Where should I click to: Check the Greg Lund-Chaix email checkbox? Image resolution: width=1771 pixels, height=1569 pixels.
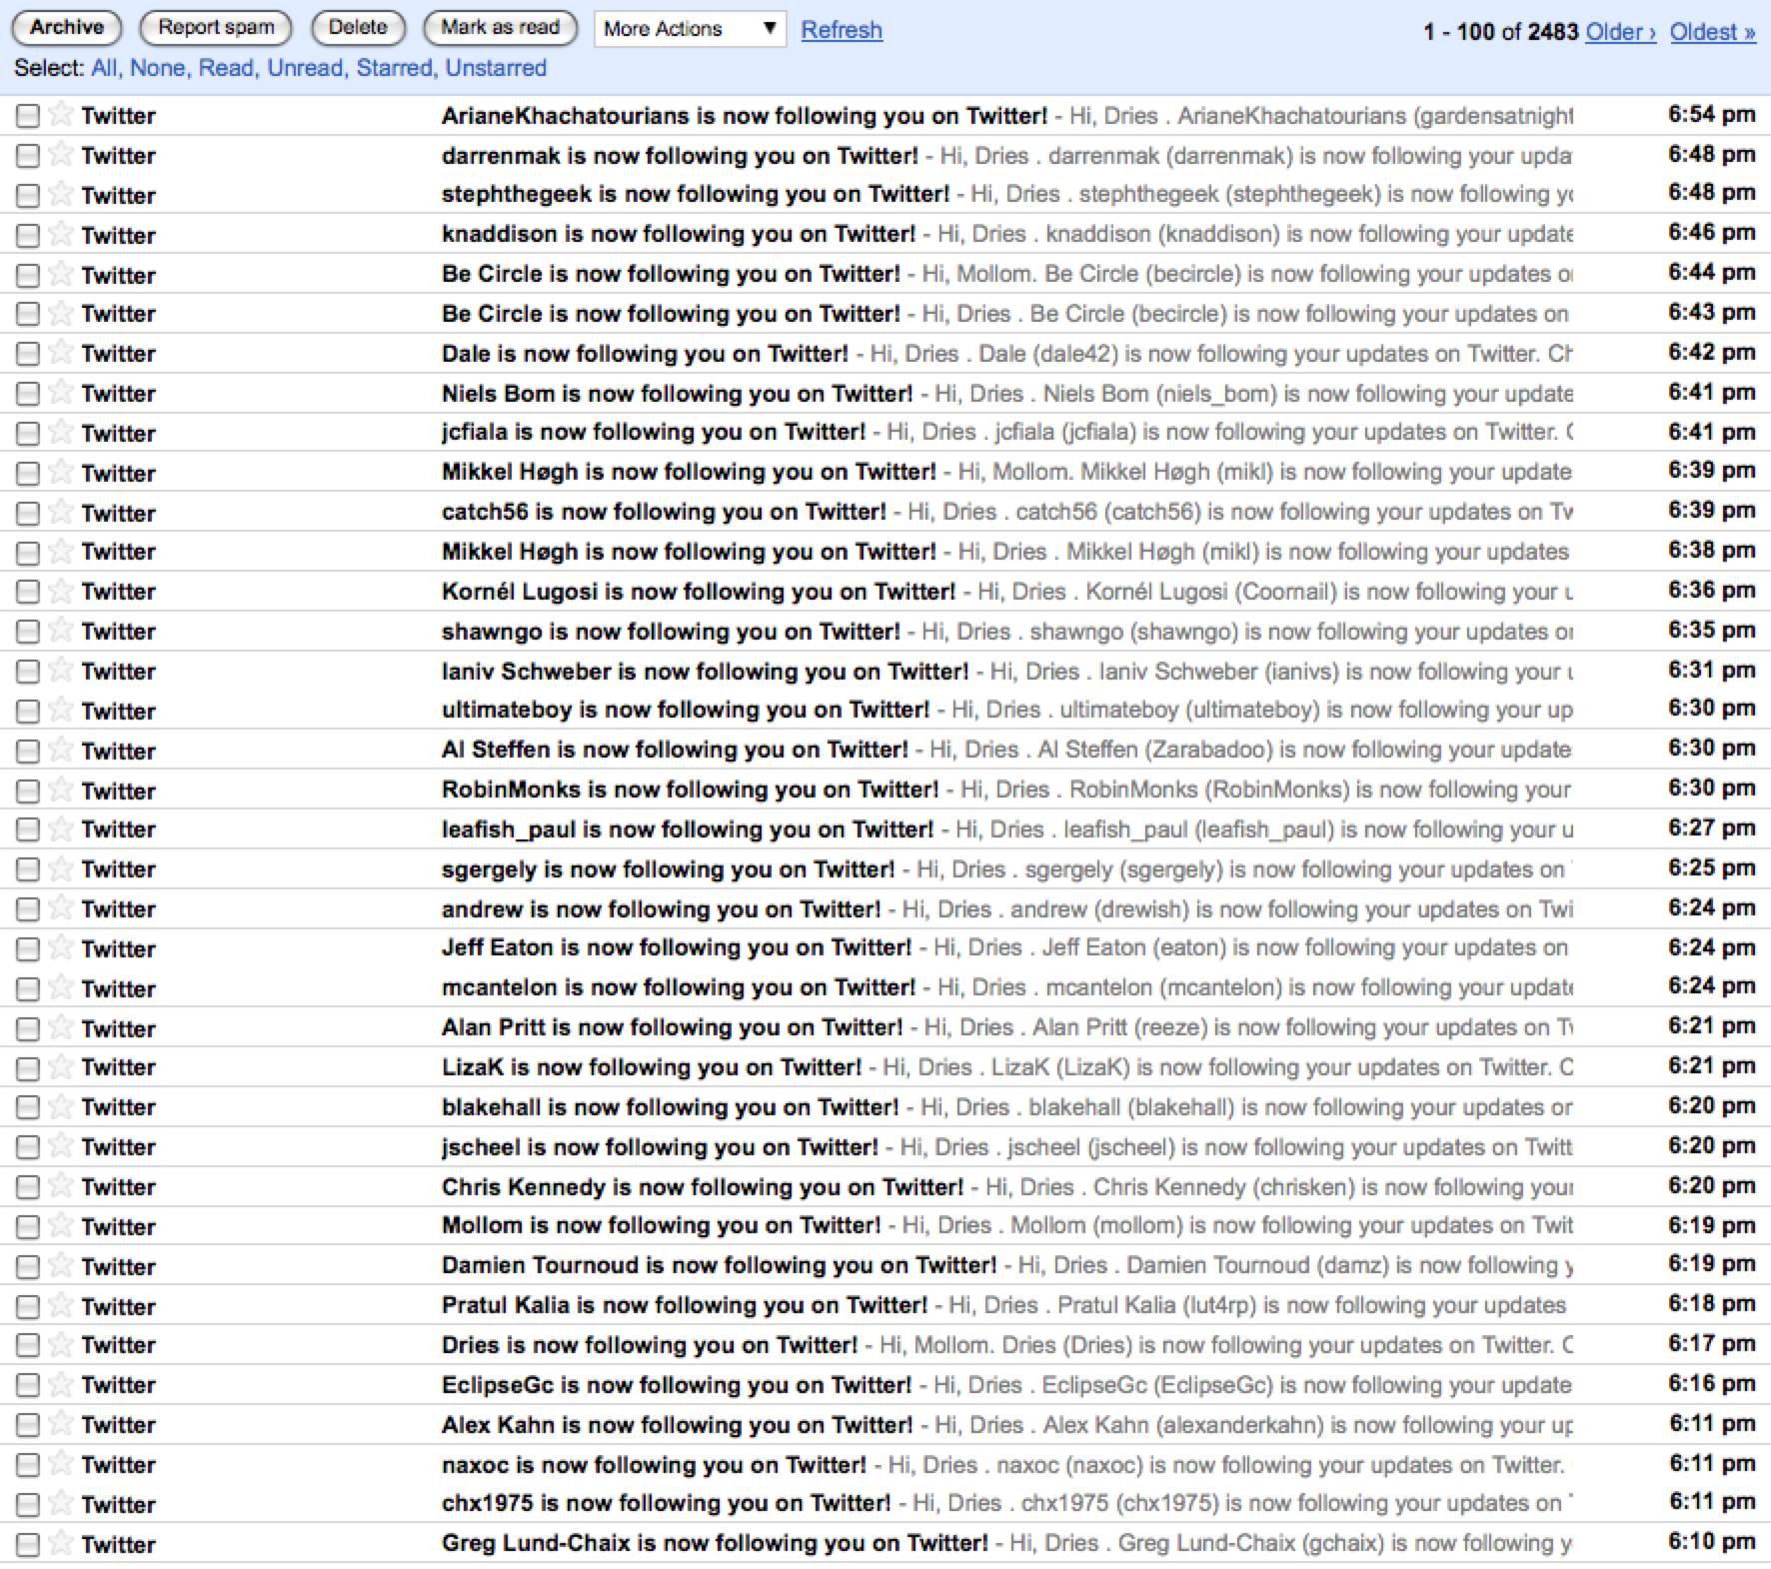tap(28, 1545)
